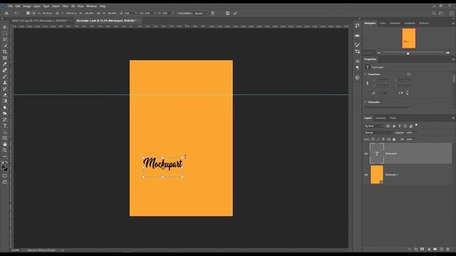Collapse the Character section in Properties
Image resolution: width=456 pixels, height=256 pixels.
(x=366, y=102)
